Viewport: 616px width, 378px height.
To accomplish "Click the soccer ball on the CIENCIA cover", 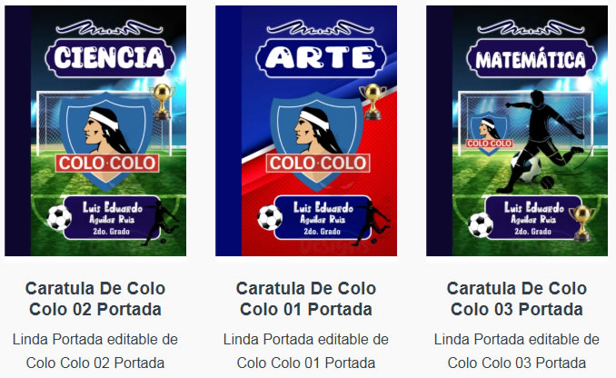I will pos(59,217).
